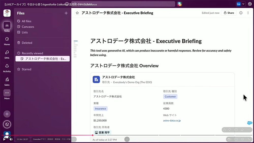This screenshot has width=254, height=143.
Task: Expand the chapter title Coworkerデモ① chevron
Action: coord(73,139)
